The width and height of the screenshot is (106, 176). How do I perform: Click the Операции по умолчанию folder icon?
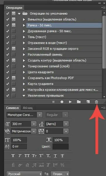tap(25, 13)
